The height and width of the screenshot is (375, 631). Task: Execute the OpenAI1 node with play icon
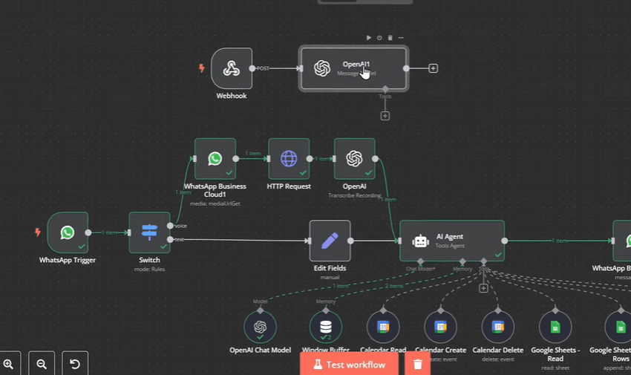369,37
